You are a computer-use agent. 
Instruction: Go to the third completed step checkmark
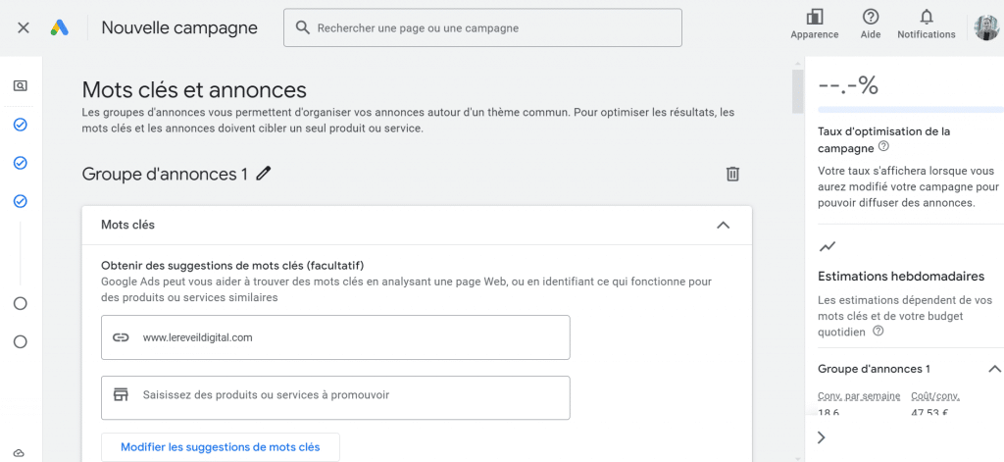coord(21,202)
